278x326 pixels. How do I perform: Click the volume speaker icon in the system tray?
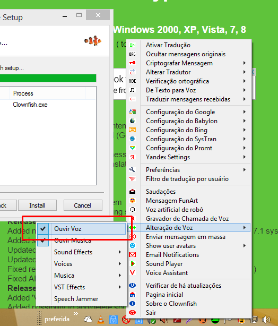(x=266, y=320)
